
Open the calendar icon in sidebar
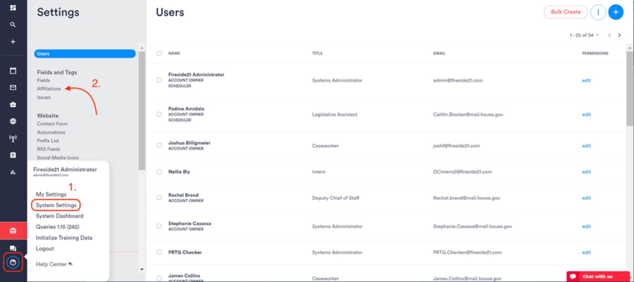pos(13,70)
